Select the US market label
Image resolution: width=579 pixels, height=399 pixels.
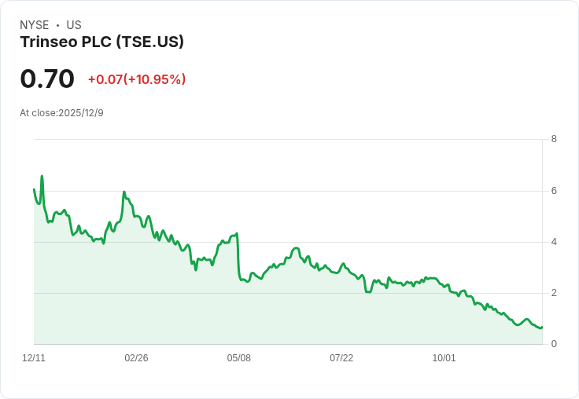74,25
